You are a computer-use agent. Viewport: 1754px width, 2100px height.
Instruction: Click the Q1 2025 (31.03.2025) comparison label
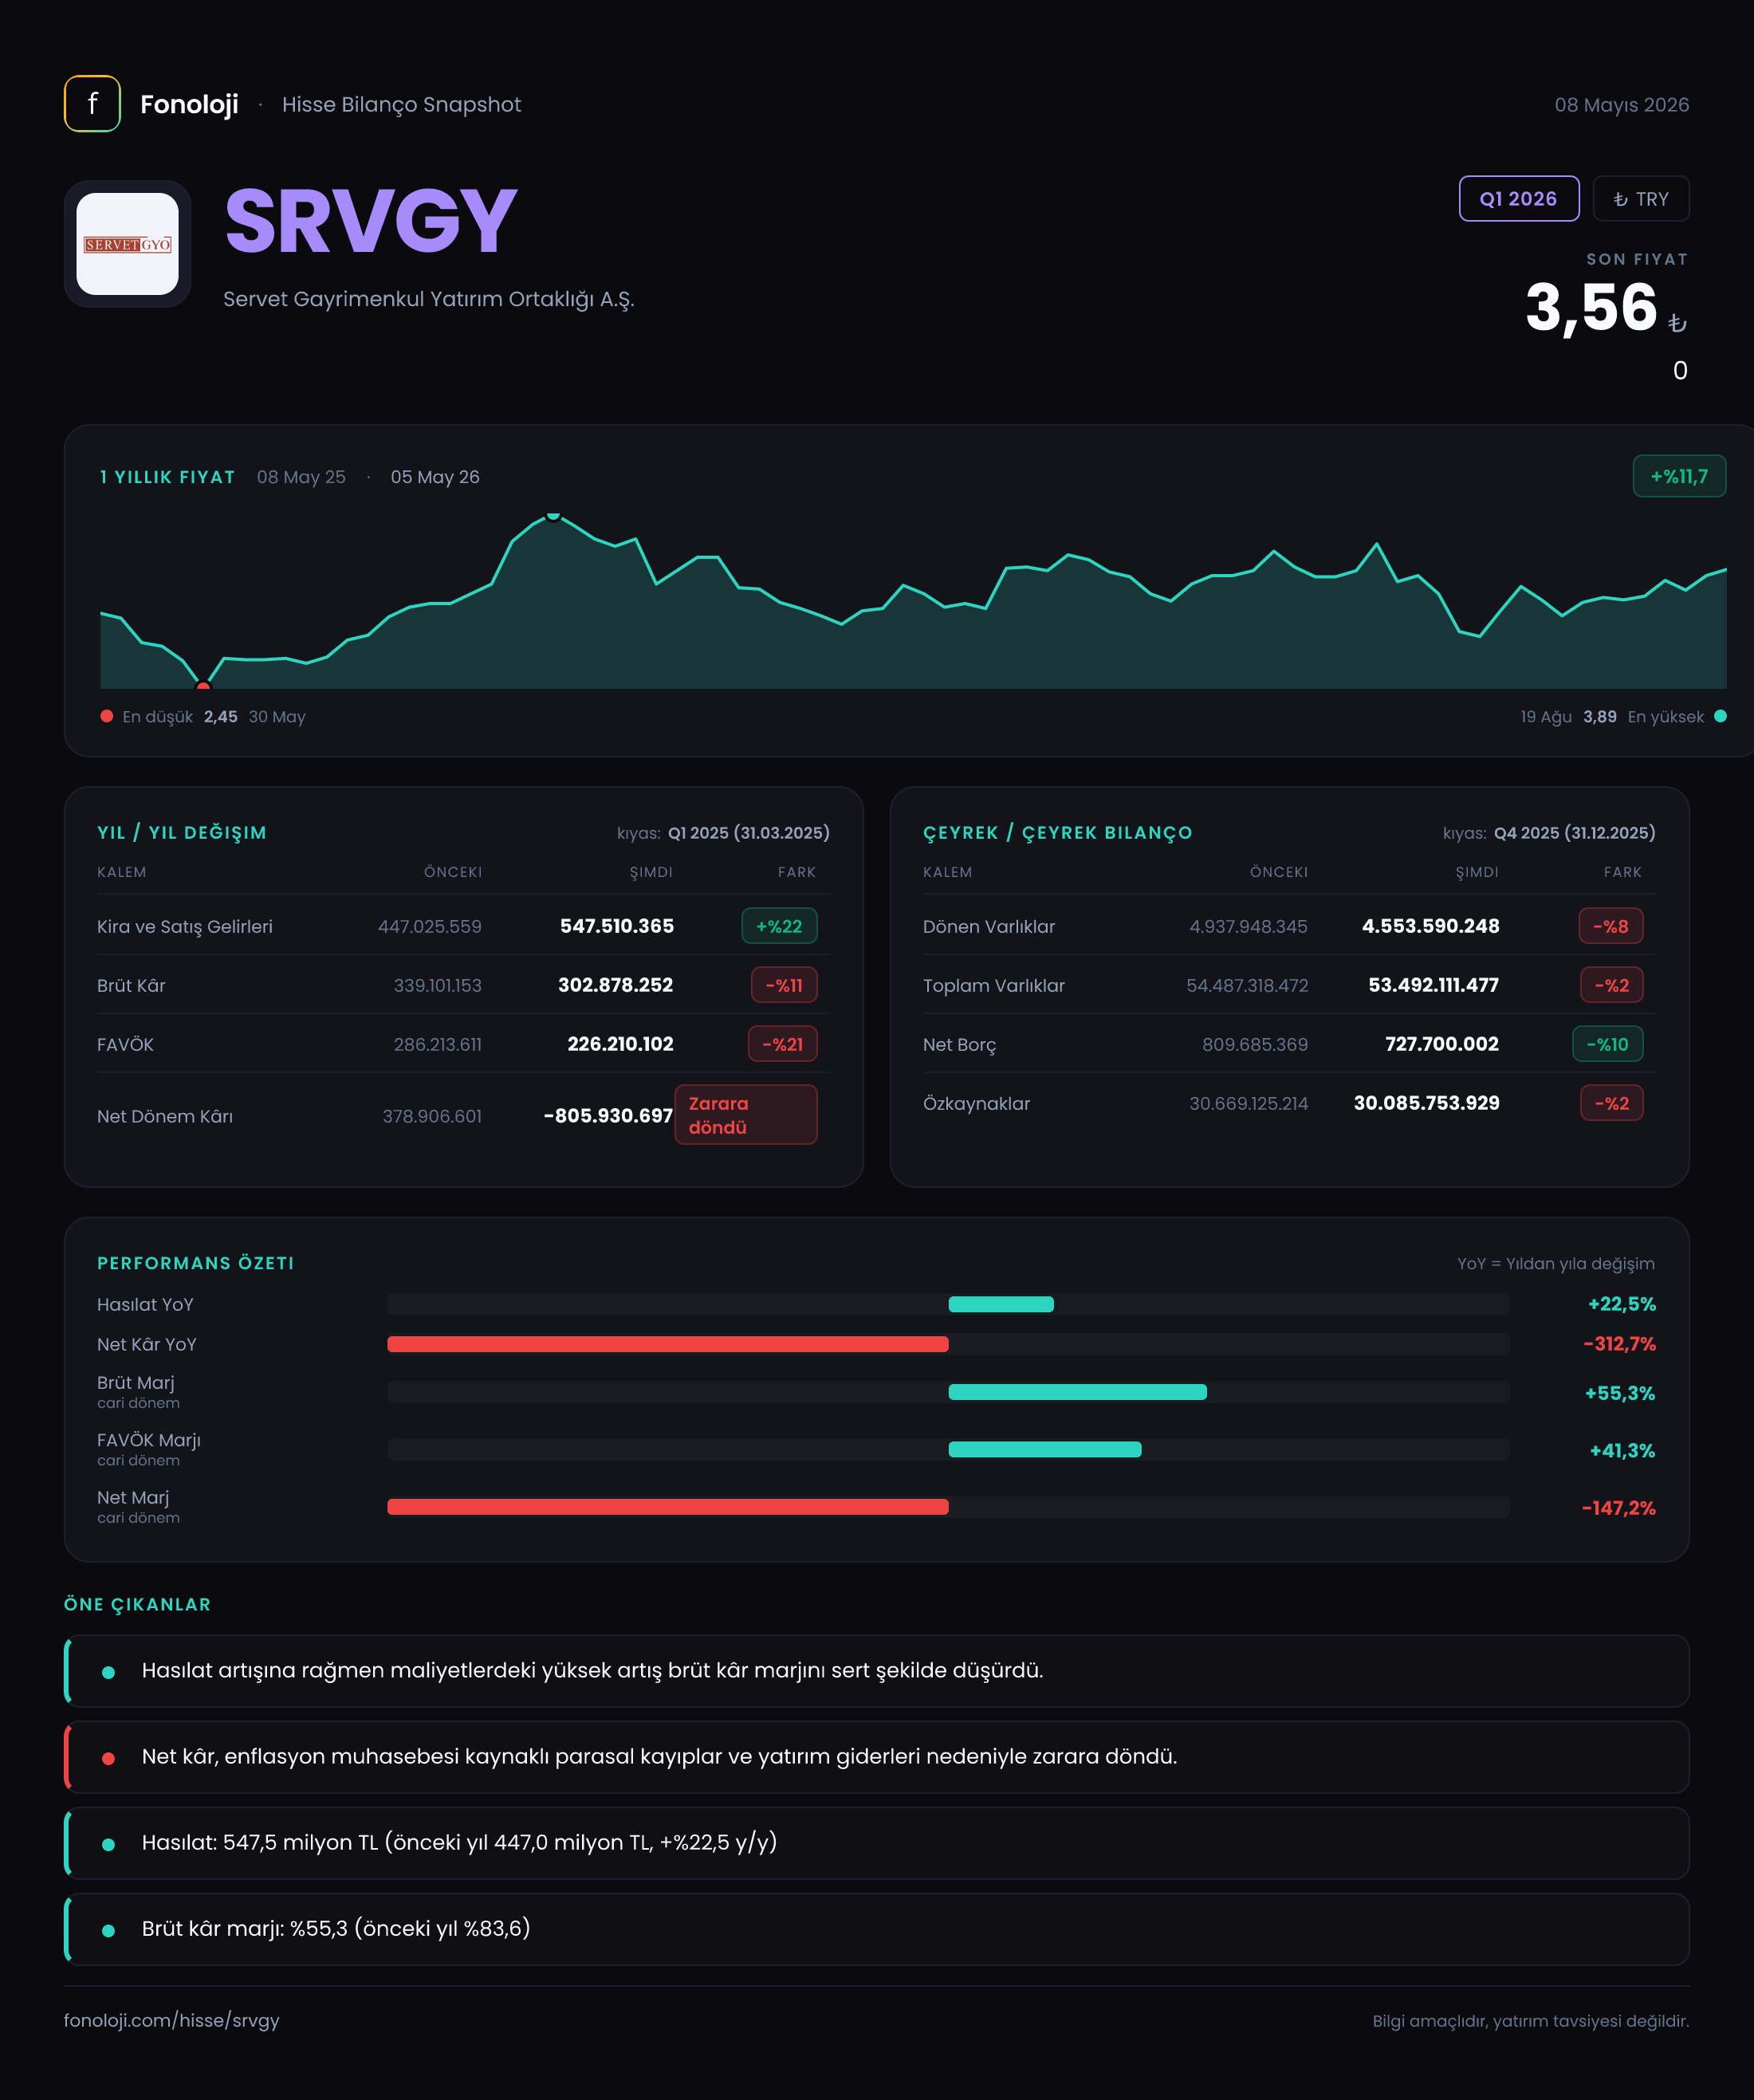749,833
